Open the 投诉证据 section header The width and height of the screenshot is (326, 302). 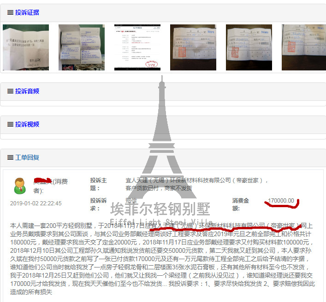pyautogui.click(x=27, y=12)
